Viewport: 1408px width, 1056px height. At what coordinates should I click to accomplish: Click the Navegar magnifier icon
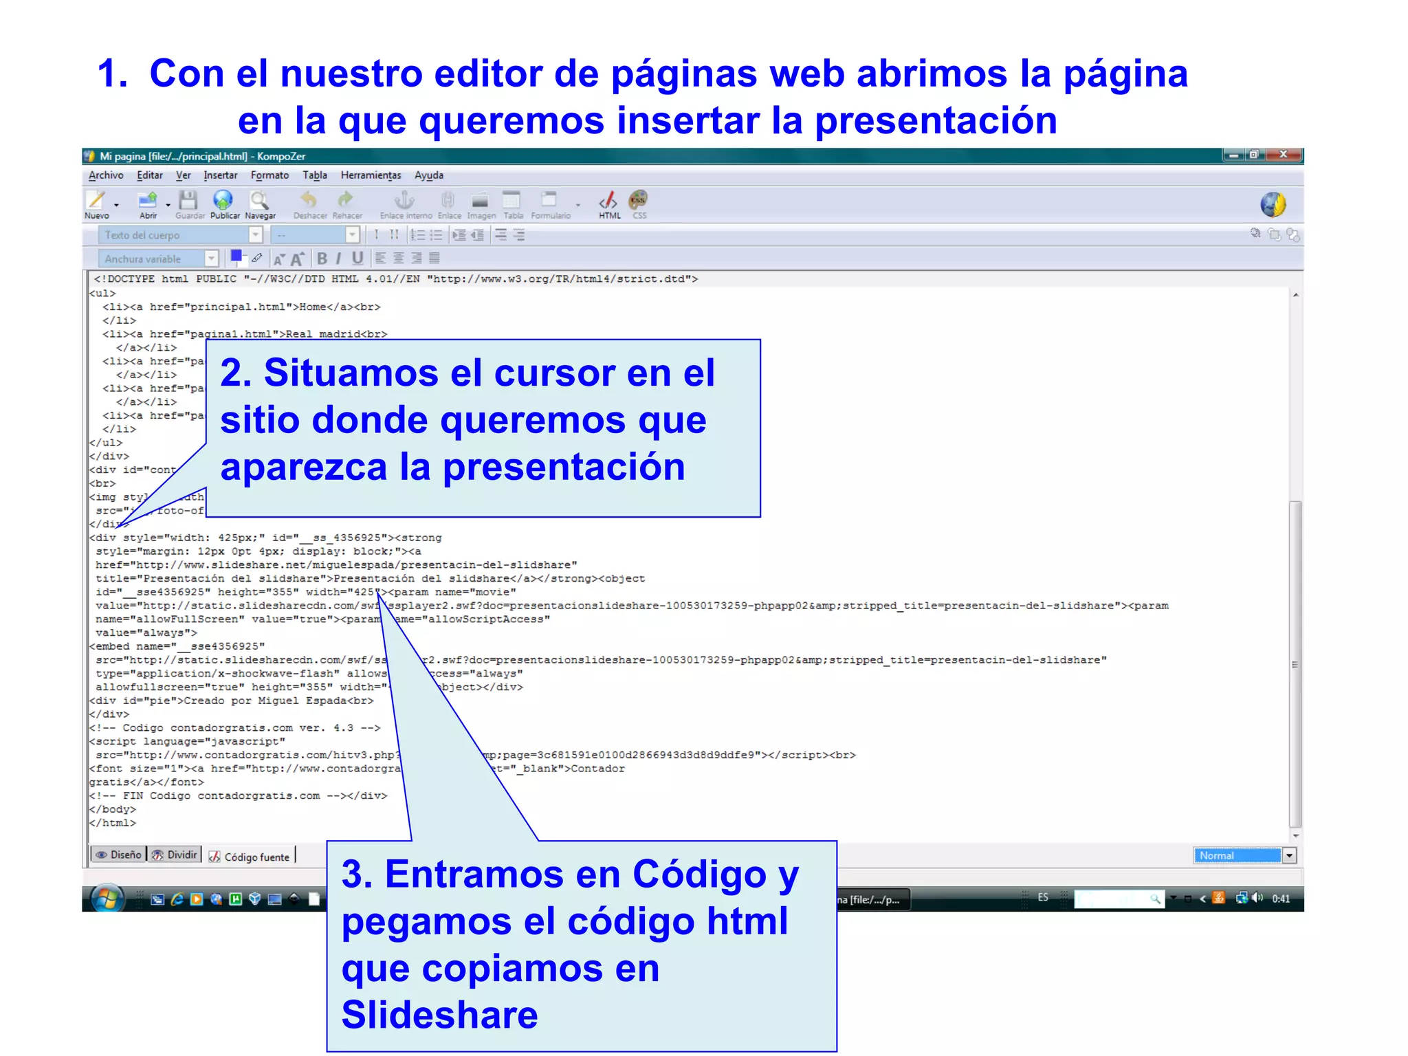pyautogui.click(x=259, y=200)
